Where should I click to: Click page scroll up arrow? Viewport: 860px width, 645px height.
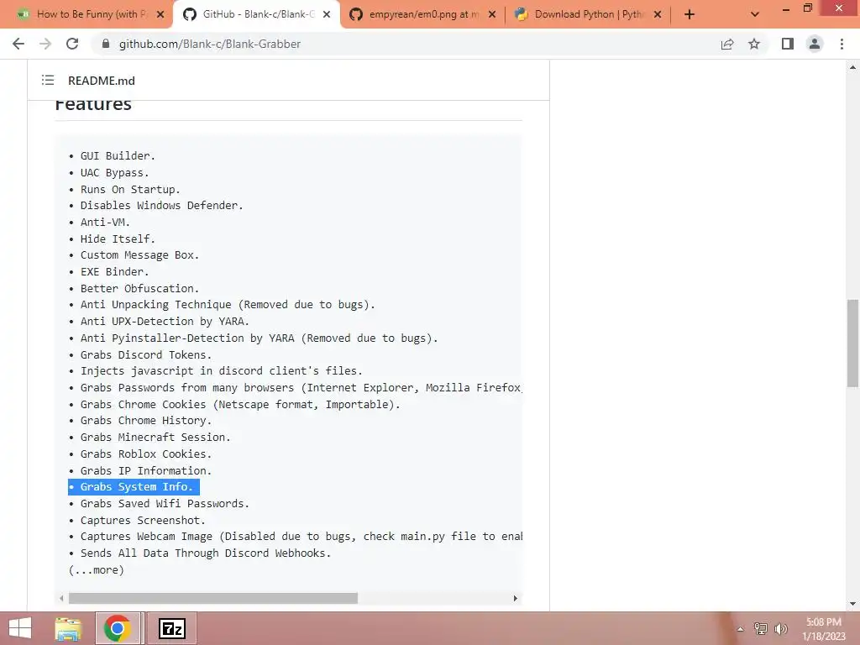(x=852, y=67)
